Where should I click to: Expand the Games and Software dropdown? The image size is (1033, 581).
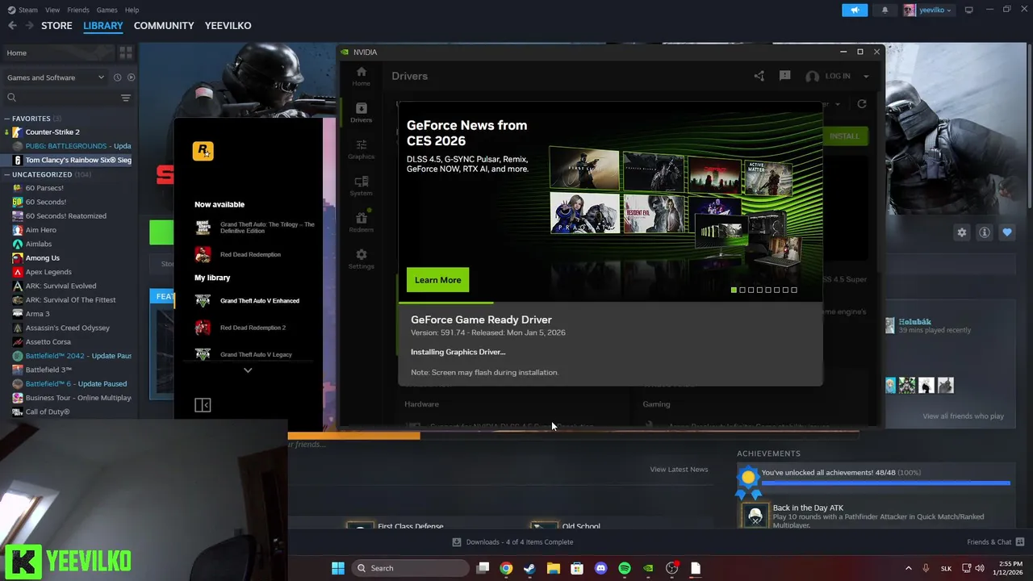pos(56,77)
